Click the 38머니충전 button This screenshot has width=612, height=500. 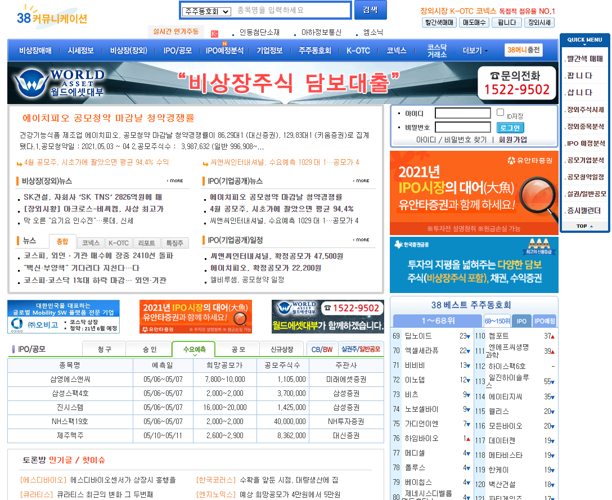click(523, 50)
